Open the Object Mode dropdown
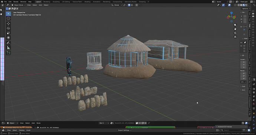The width and height of the screenshot is (256, 135). (x=18, y=5)
